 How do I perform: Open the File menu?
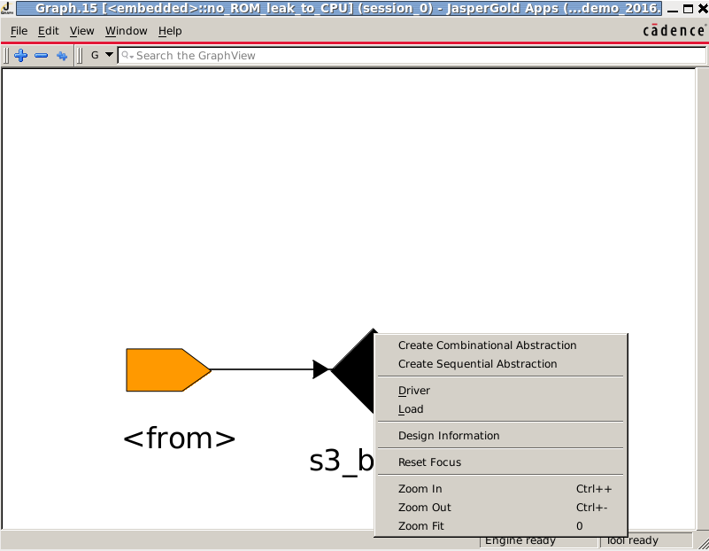19,31
